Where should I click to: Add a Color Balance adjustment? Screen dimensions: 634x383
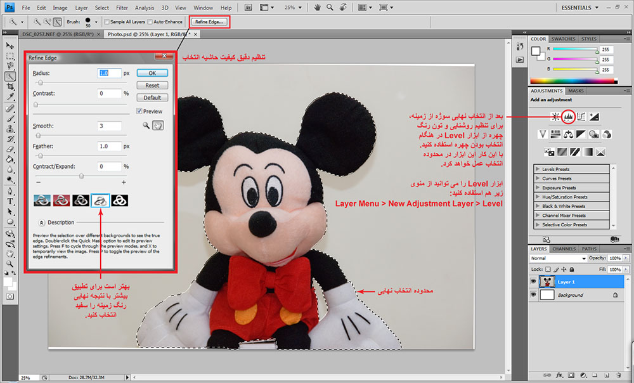569,134
